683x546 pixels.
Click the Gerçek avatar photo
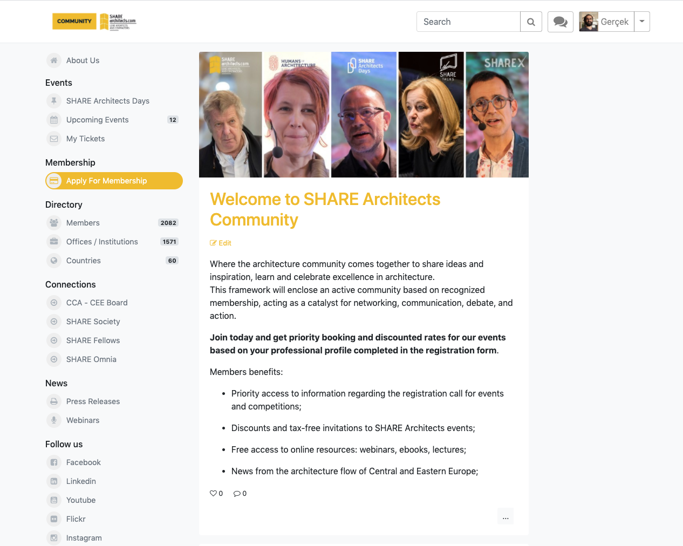coord(589,22)
